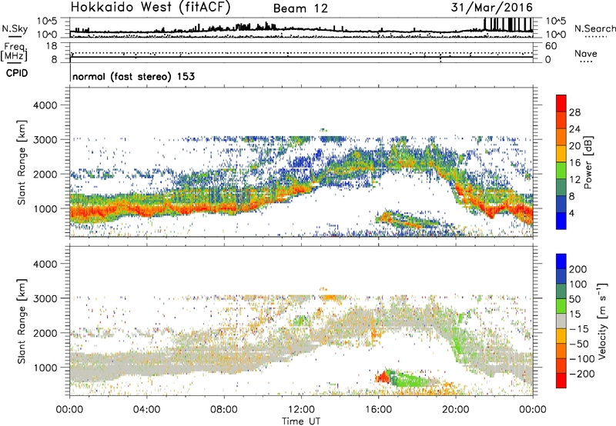Click the Hokkaido West (fitACF) title
616x426 pixels.
[x=150, y=7]
